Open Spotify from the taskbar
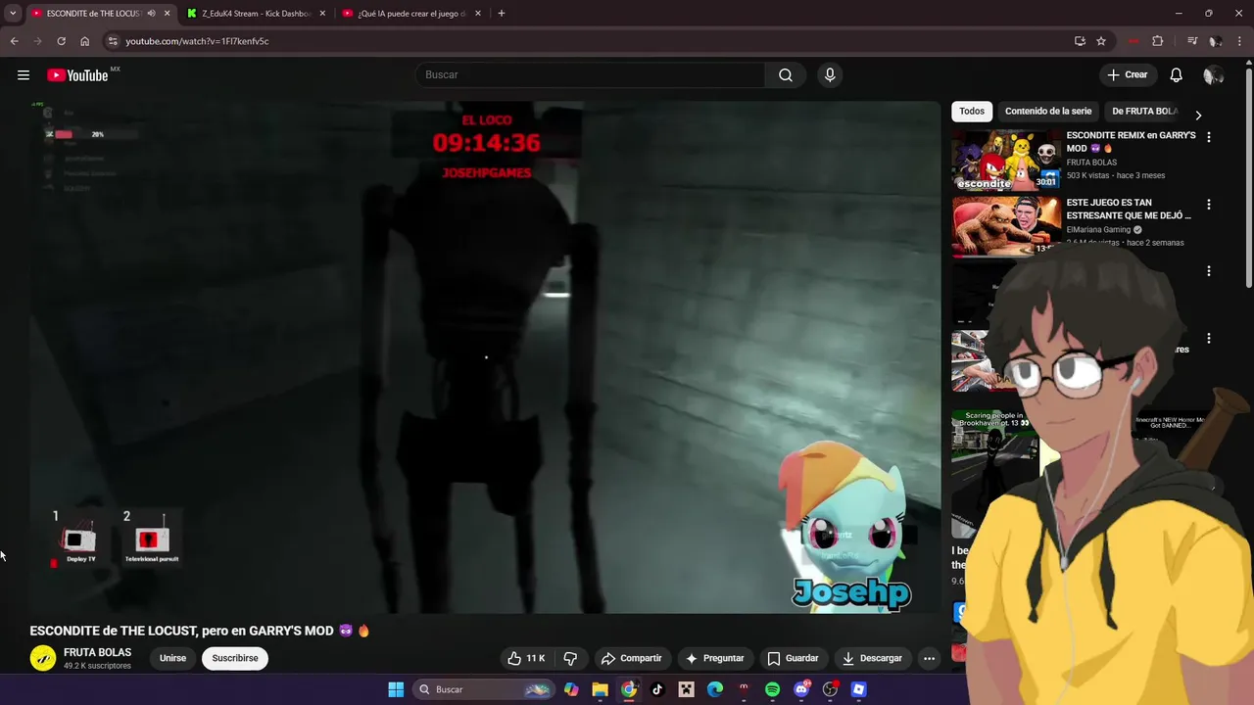The height and width of the screenshot is (705, 1254). point(772,689)
